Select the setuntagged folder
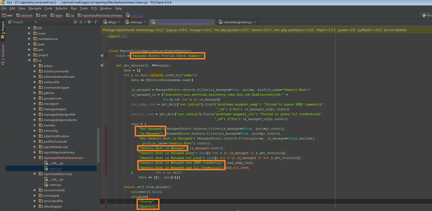The width and height of the screenshot is (432, 211). pos(53,206)
